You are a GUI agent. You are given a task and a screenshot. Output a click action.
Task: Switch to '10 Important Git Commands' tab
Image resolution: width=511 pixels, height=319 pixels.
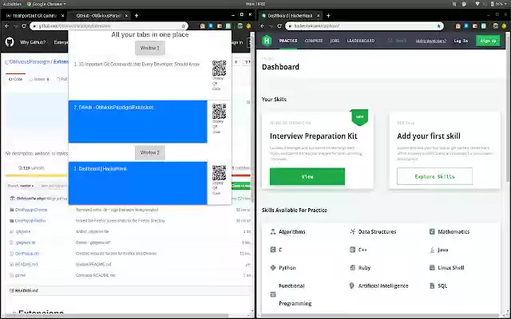[34, 15]
